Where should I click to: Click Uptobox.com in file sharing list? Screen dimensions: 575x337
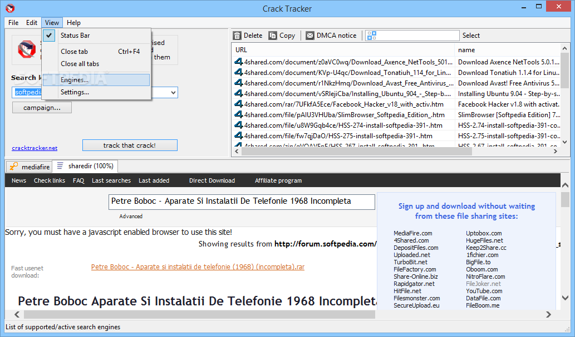[484, 233]
